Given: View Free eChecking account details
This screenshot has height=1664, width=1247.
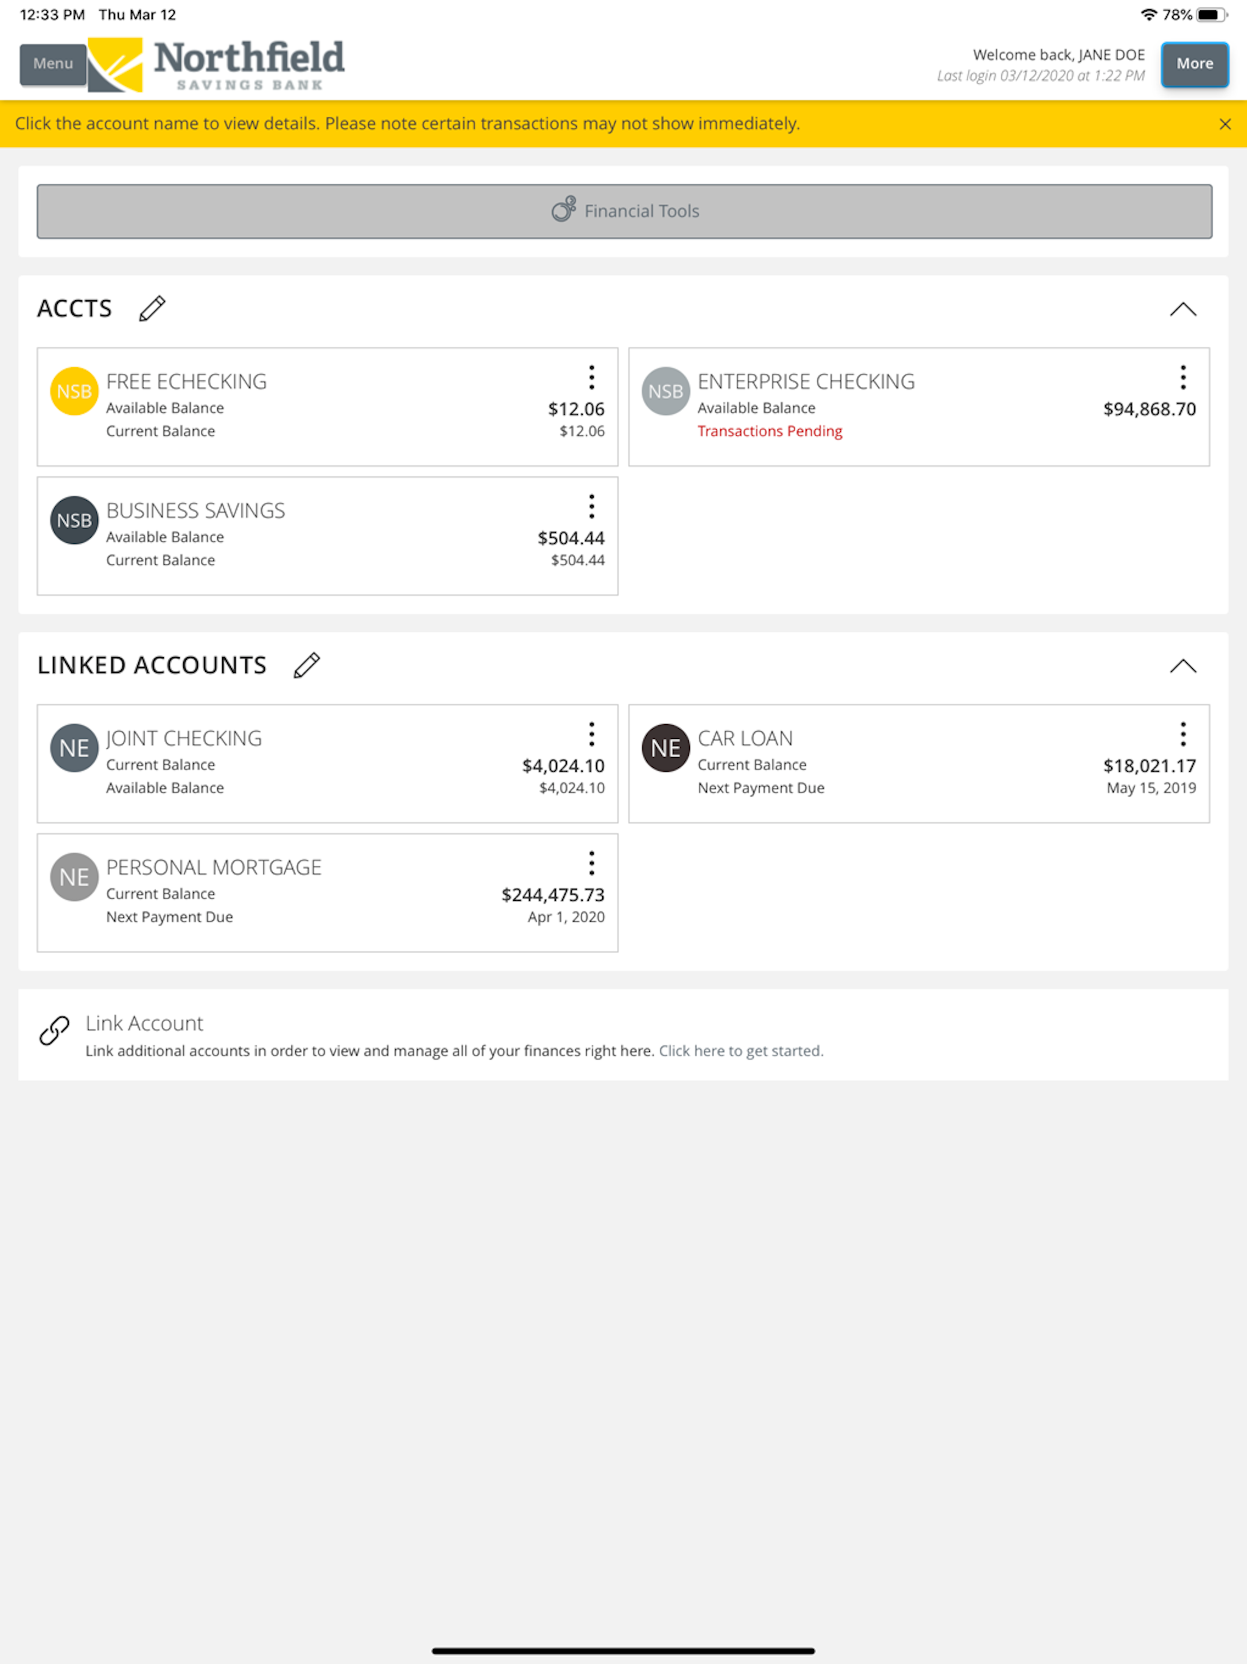Looking at the screenshot, I should coord(186,381).
